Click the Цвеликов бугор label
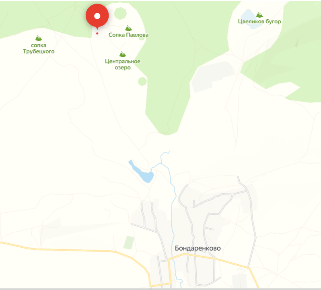Screen dimensions: 321x290 (x=259, y=21)
